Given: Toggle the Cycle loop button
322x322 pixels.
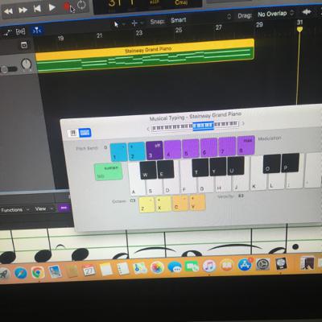Looking at the screenshot, I should tap(81, 5).
